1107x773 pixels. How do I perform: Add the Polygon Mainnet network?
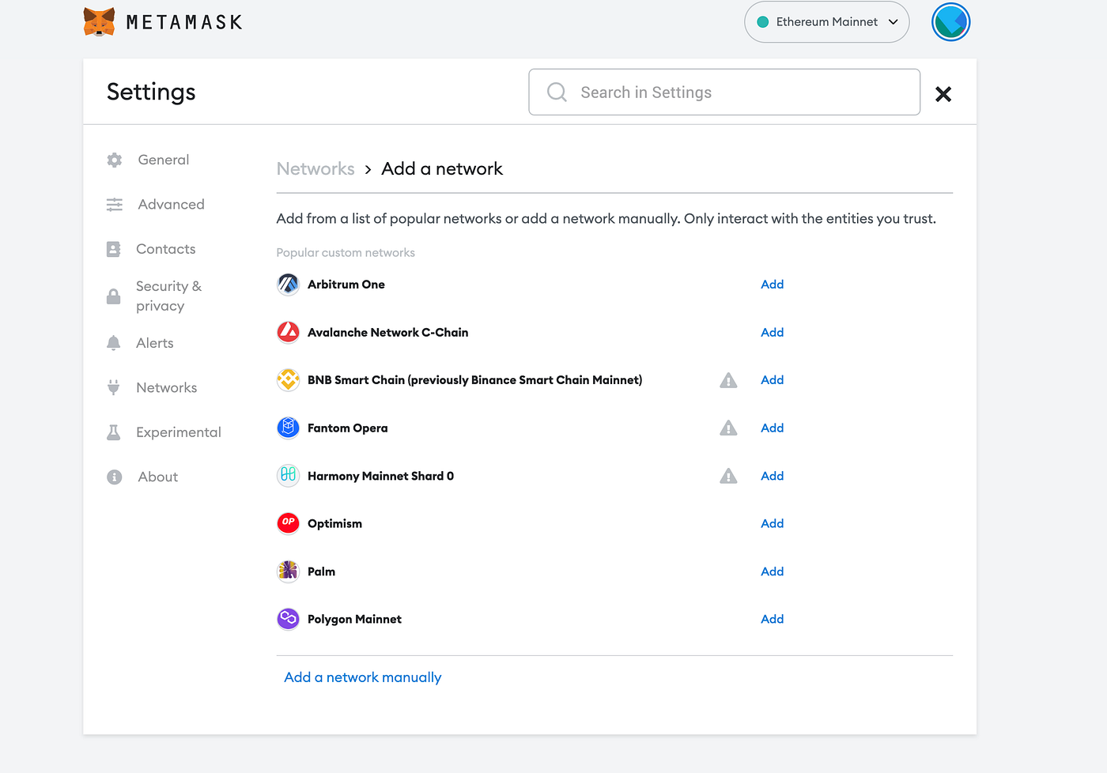click(772, 618)
